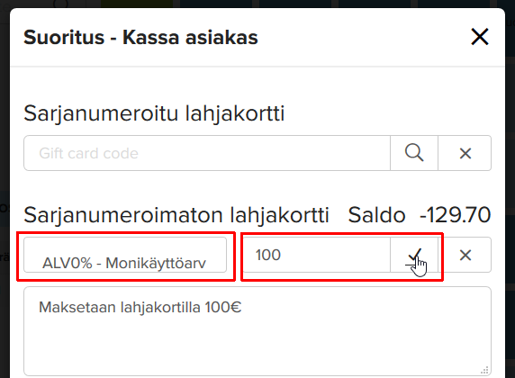
Task: Clear the unserialised gift card amount row
Action: coord(465,255)
